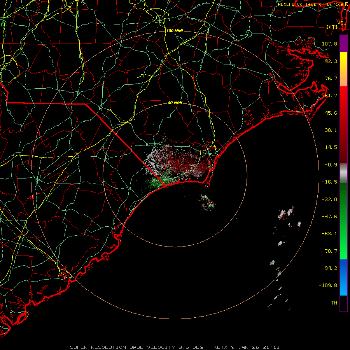Click the 100 NMI range ring label

pyautogui.click(x=175, y=31)
